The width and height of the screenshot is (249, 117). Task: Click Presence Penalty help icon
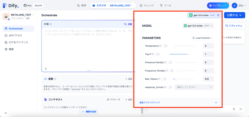point(165,62)
